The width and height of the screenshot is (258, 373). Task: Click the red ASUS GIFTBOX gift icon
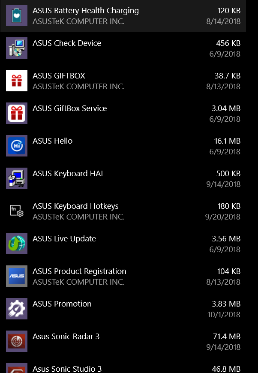[16, 81]
